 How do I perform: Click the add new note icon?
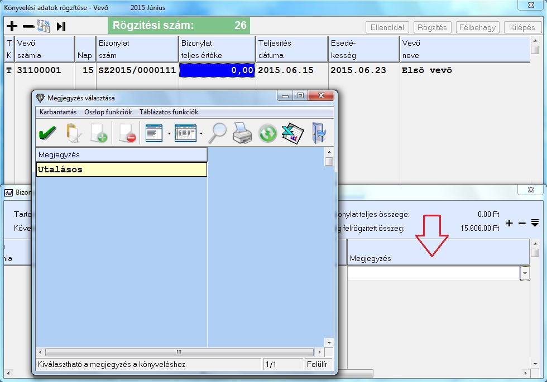pyautogui.click(x=99, y=134)
